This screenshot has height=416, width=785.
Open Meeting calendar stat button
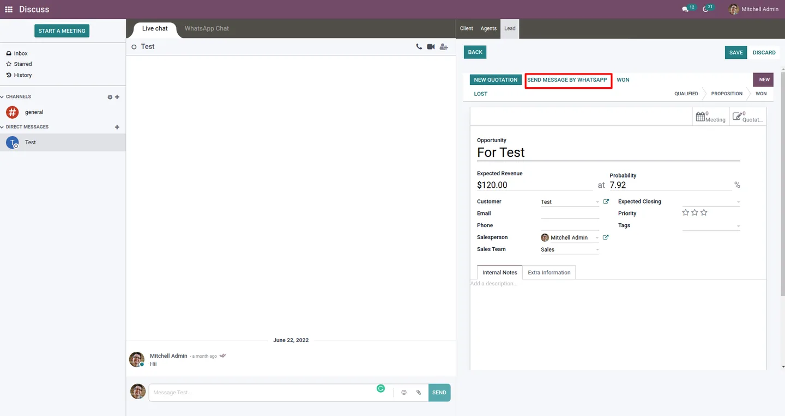pos(711,117)
